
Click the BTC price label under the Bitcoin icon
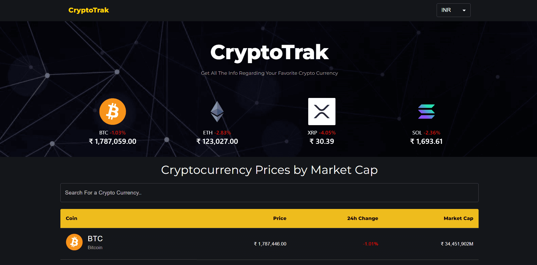(113, 141)
